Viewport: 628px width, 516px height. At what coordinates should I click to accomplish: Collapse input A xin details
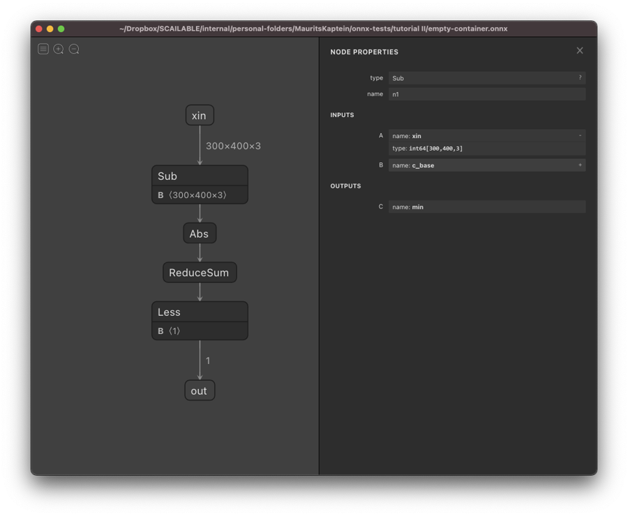click(579, 136)
